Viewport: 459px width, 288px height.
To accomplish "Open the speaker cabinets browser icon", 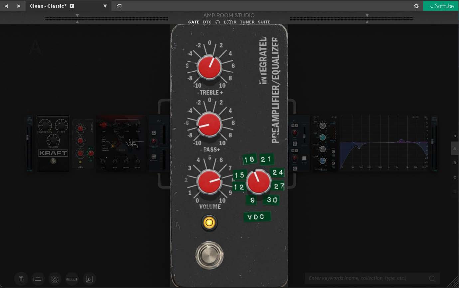I will click(55, 279).
